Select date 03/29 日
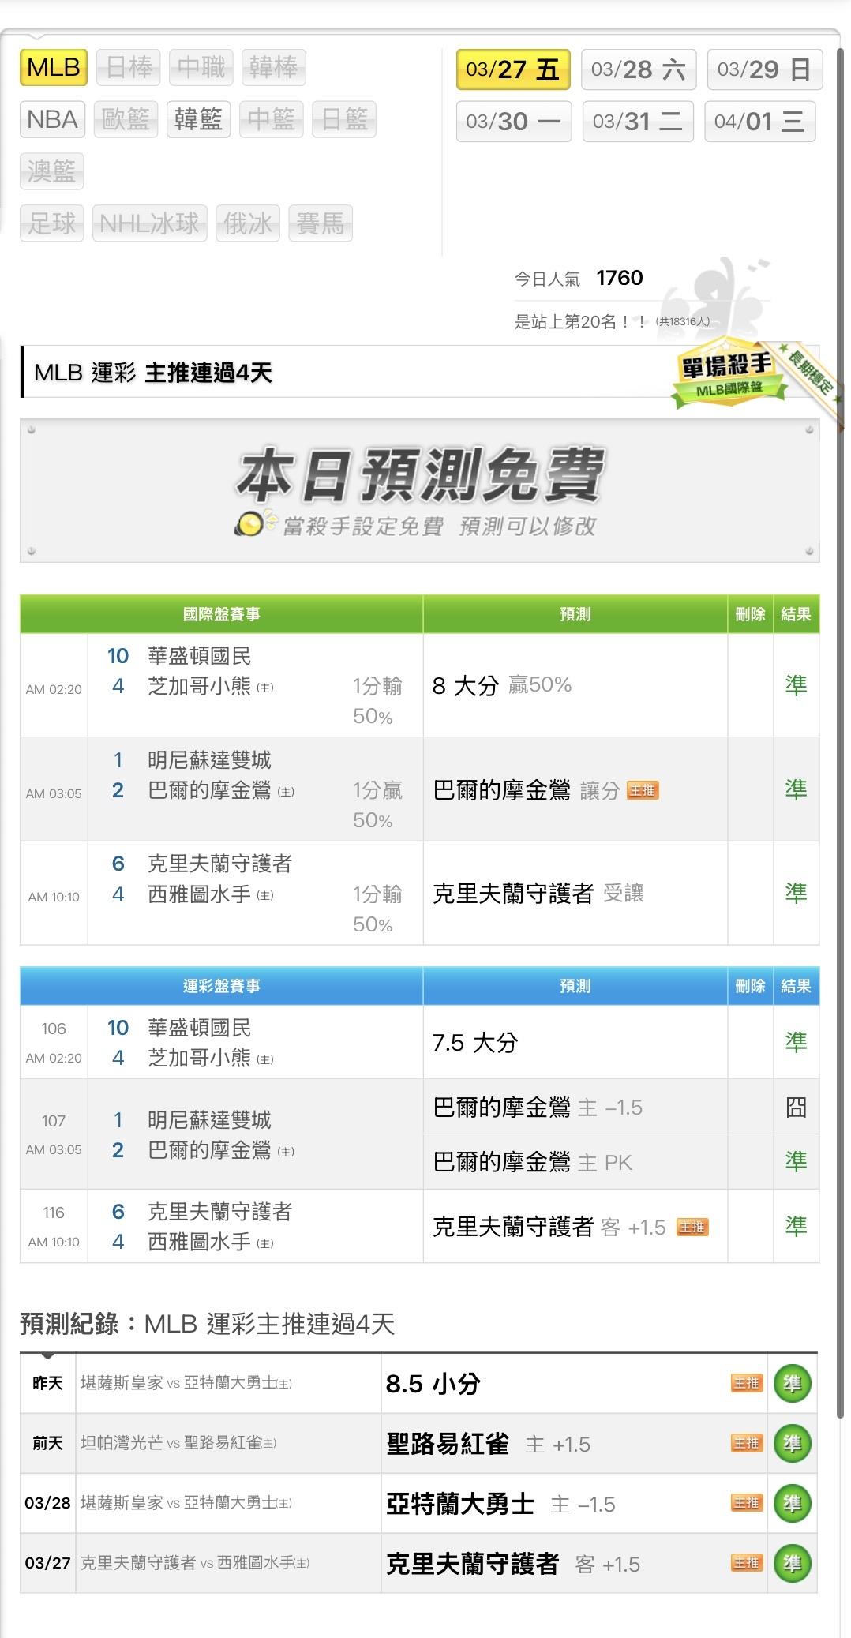 (764, 69)
